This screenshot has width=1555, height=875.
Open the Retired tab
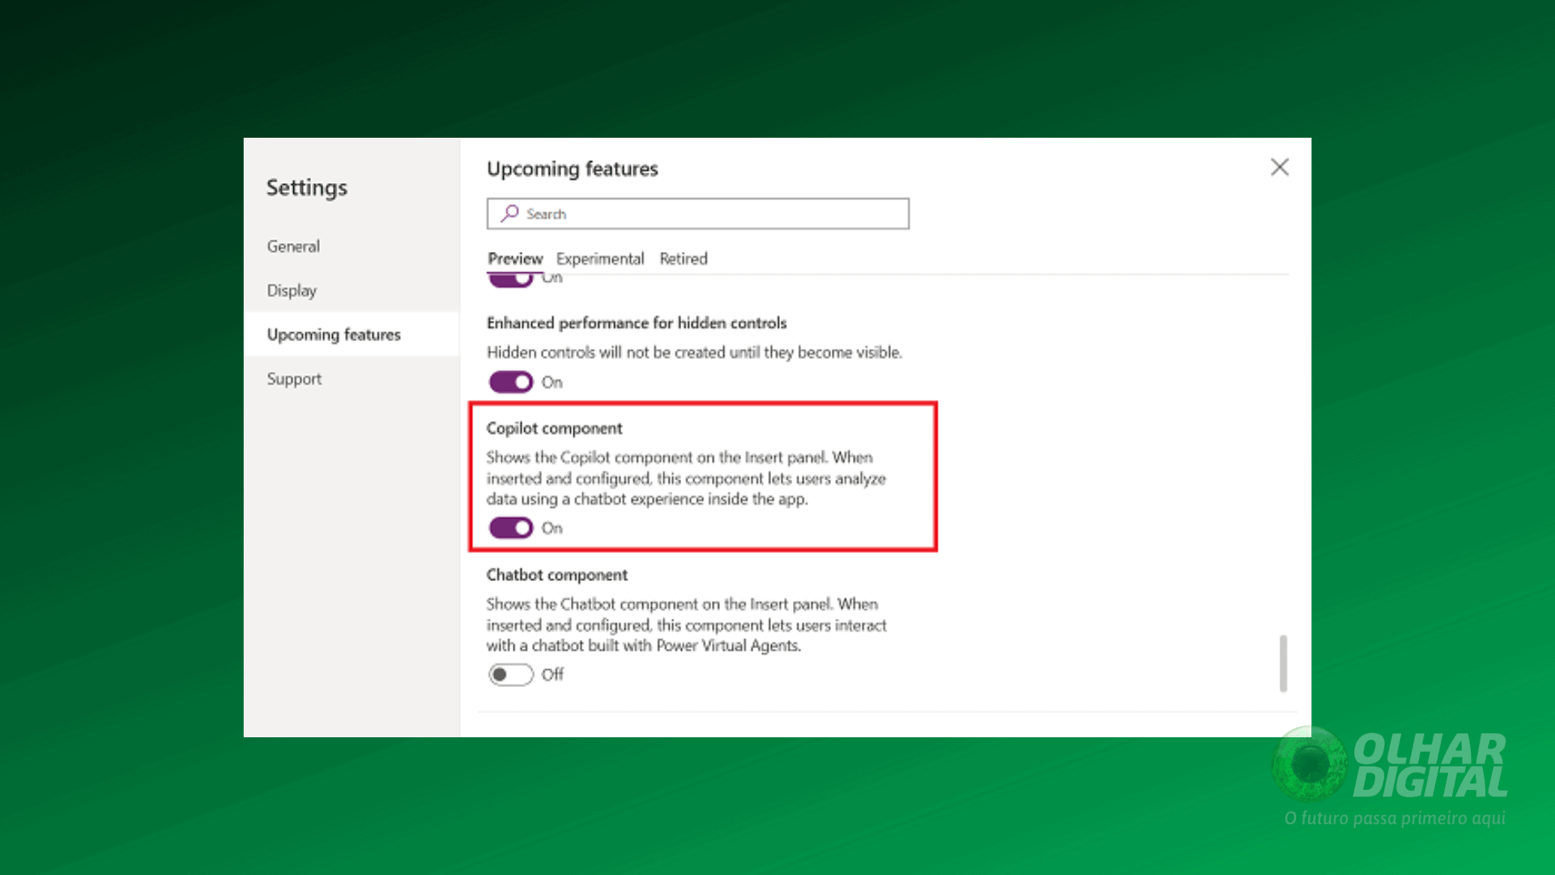click(683, 258)
